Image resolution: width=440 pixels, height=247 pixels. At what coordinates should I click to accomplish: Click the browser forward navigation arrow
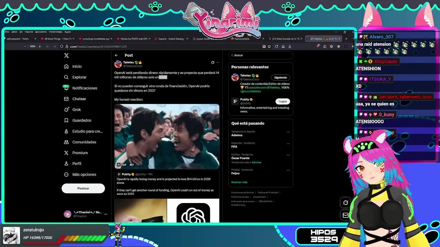pyautogui.click(x=54, y=46)
